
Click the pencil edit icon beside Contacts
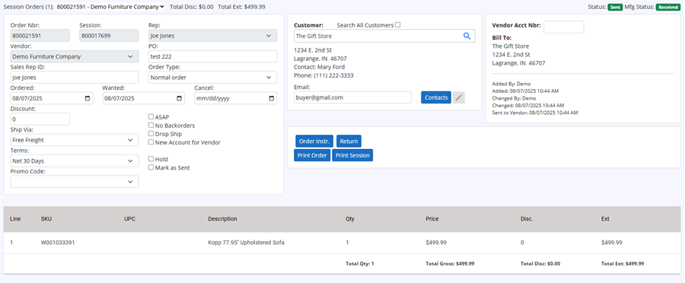click(x=458, y=98)
